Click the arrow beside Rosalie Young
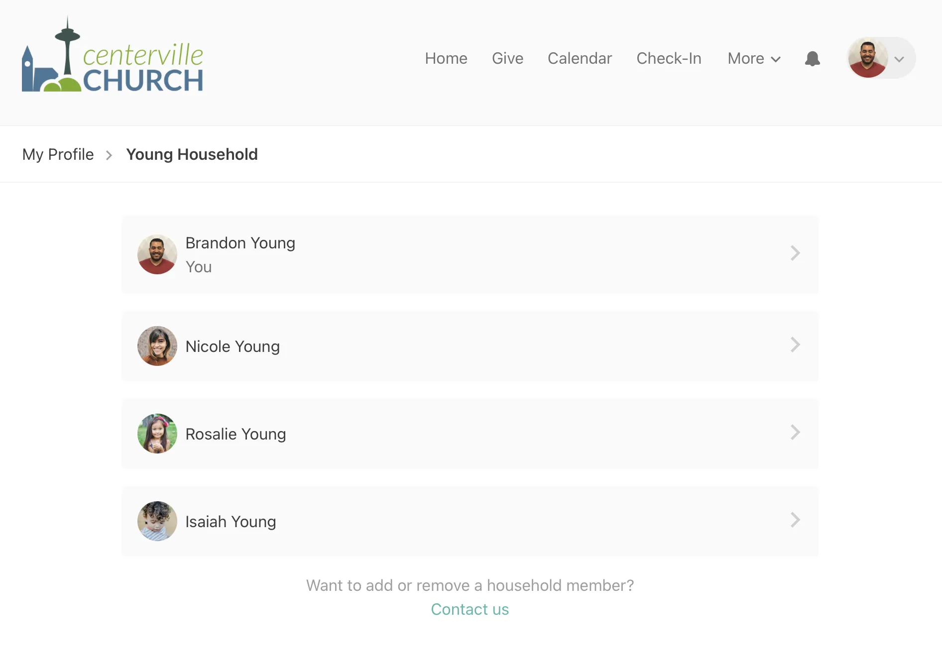Screen dimensions: 942x669 (x=795, y=433)
